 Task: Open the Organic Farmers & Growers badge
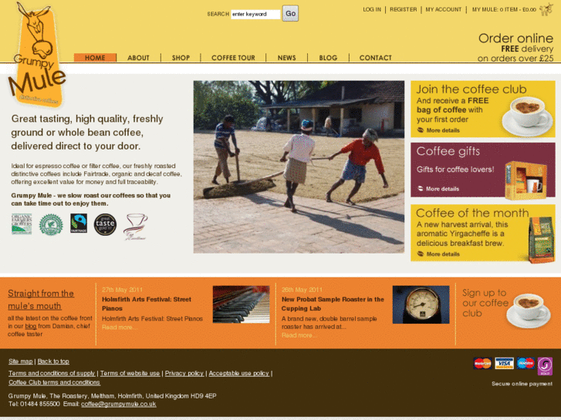(x=22, y=224)
